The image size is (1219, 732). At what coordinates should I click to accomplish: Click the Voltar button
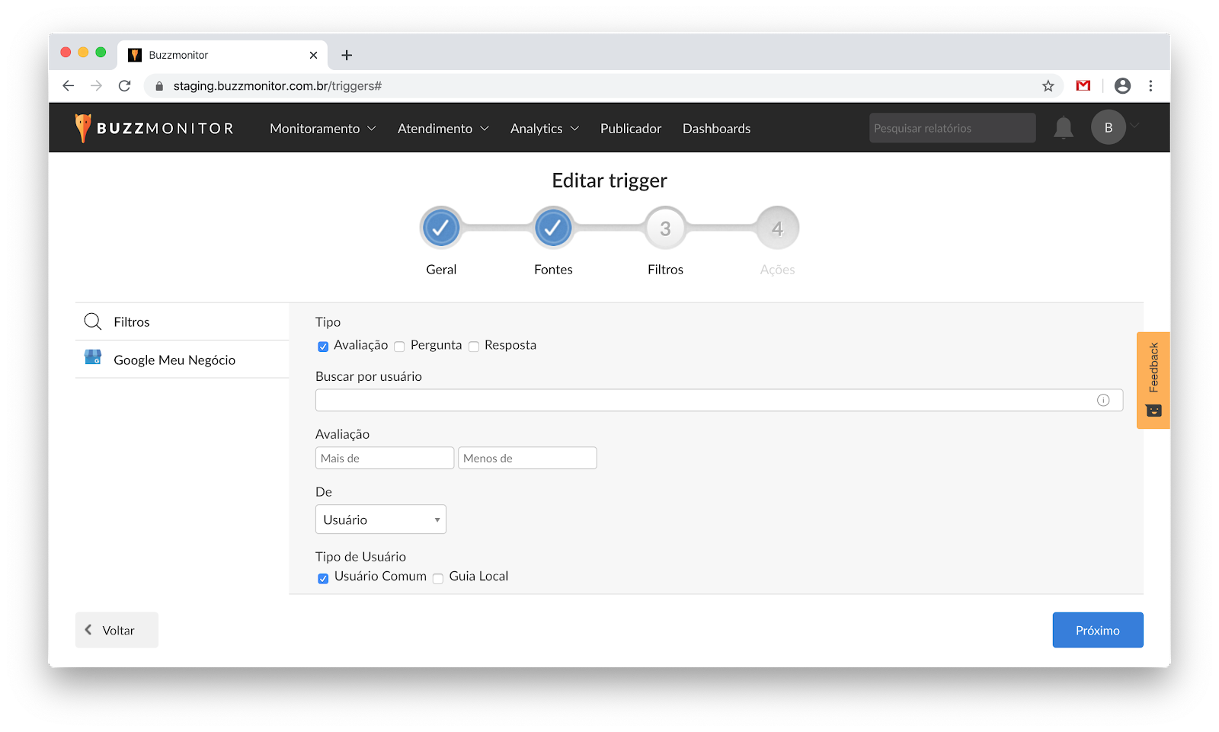click(117, 630)
